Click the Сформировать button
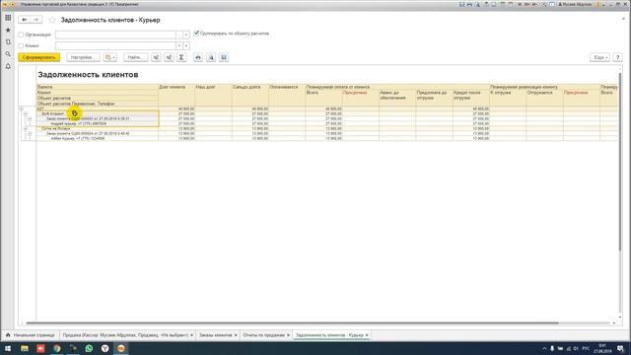Screen dimensions: 631x355 [39, 57]
